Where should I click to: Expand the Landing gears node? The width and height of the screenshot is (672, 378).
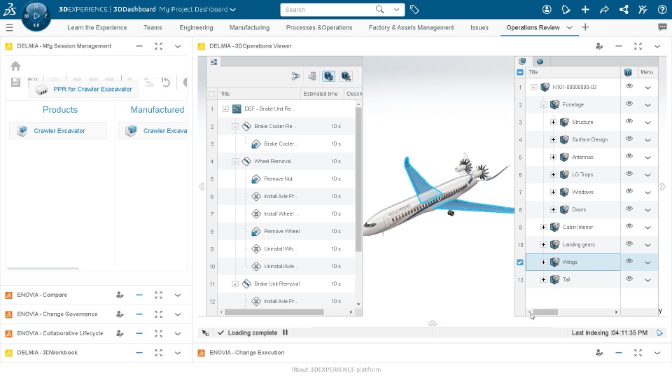(543, 245)
